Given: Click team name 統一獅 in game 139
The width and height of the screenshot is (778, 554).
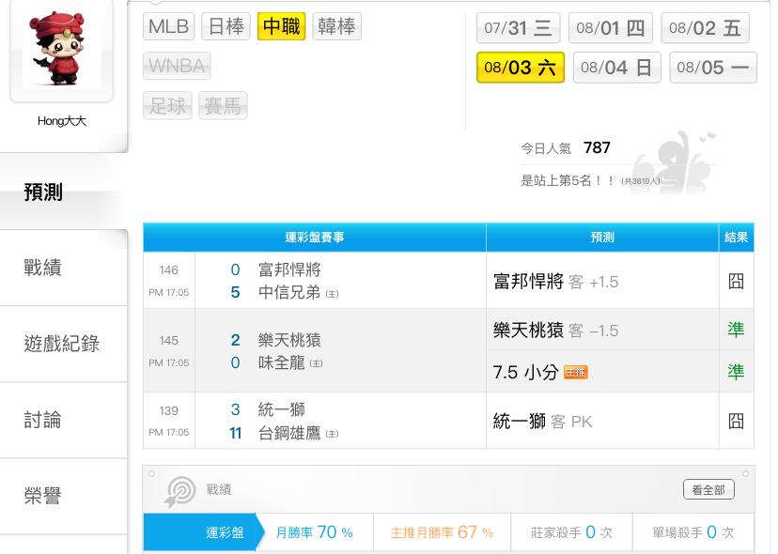Looking at the screenshot, I should pyautogui.click(x=281, y=409).
